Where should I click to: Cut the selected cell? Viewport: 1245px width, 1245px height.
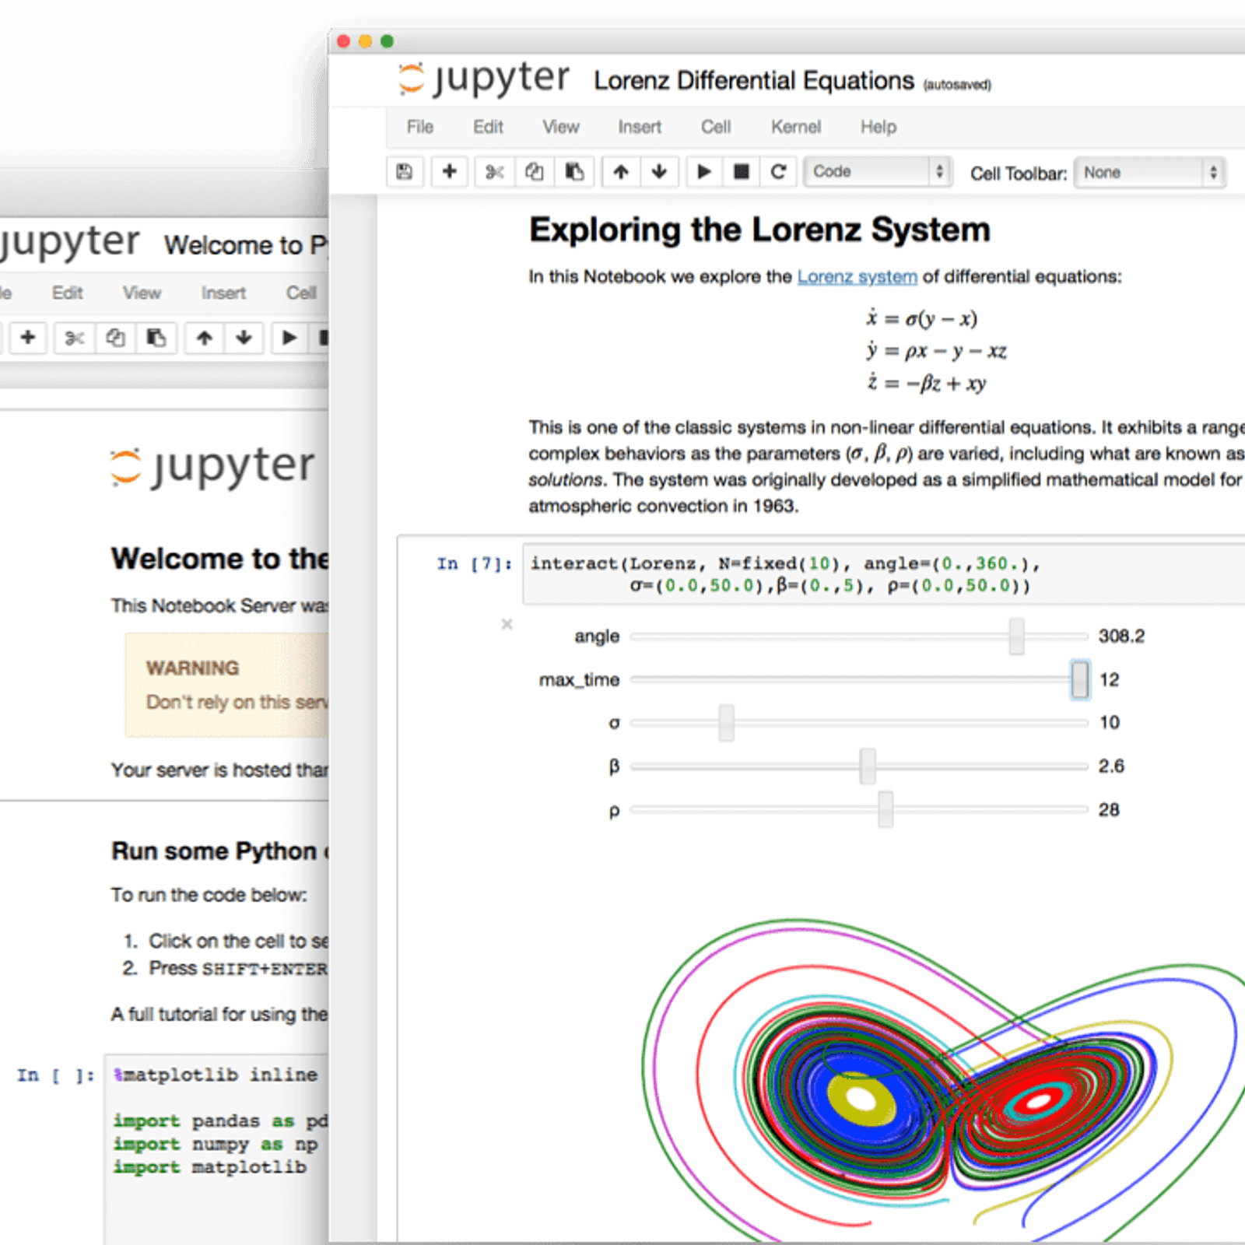click(494, 172)
